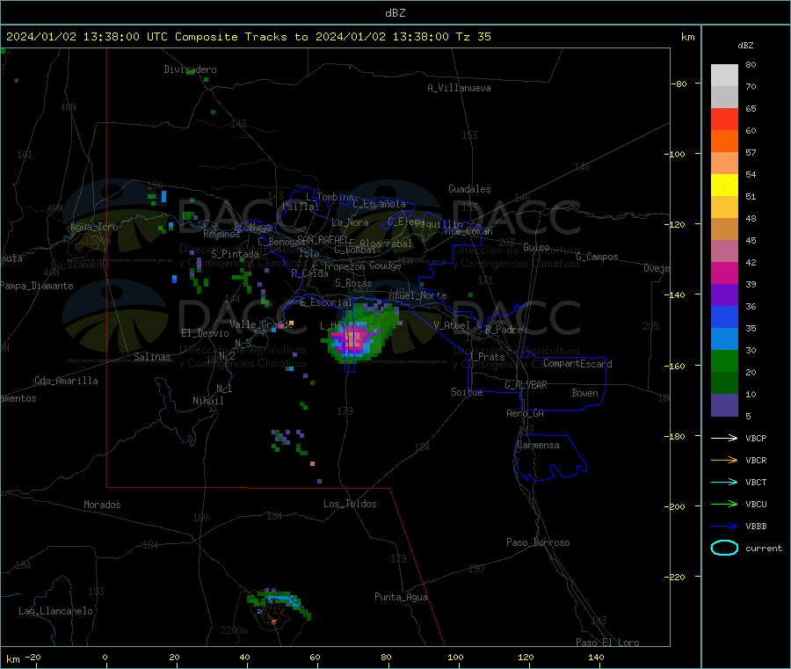
Task: Click the dBZ title at top
Action: [x=395, y=12]
